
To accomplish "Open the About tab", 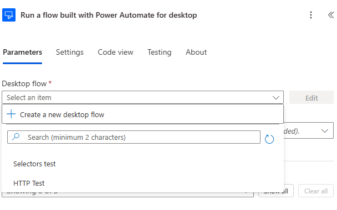I will click(196, 52).
